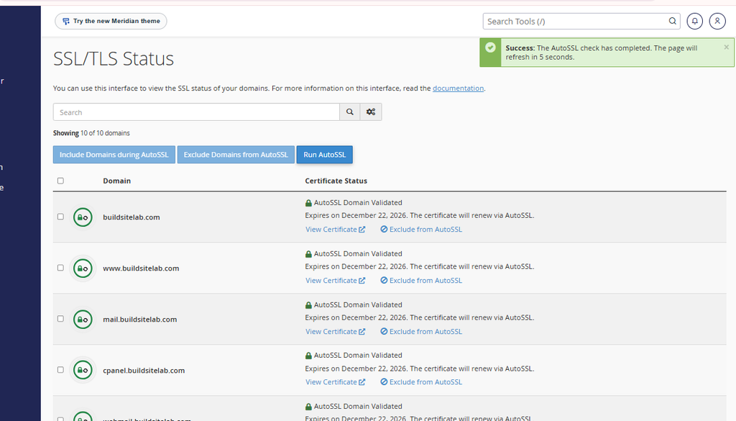This screenshot has width=736, height=421.
Task: Click expiry date text for cpanel.buildsitelab.com
Action: coord(420,368)
